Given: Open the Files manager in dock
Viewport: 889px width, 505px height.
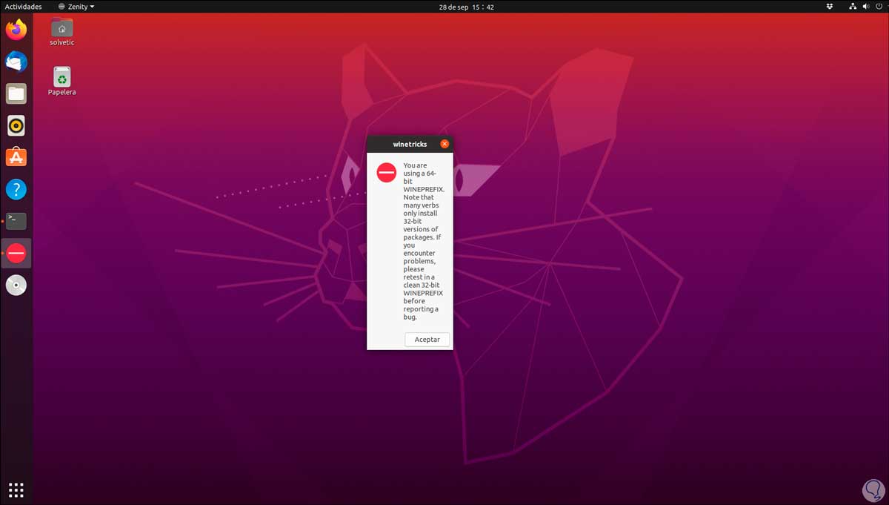Looking at the screenshot, I should pyautogui.click(x=16, y=93).
